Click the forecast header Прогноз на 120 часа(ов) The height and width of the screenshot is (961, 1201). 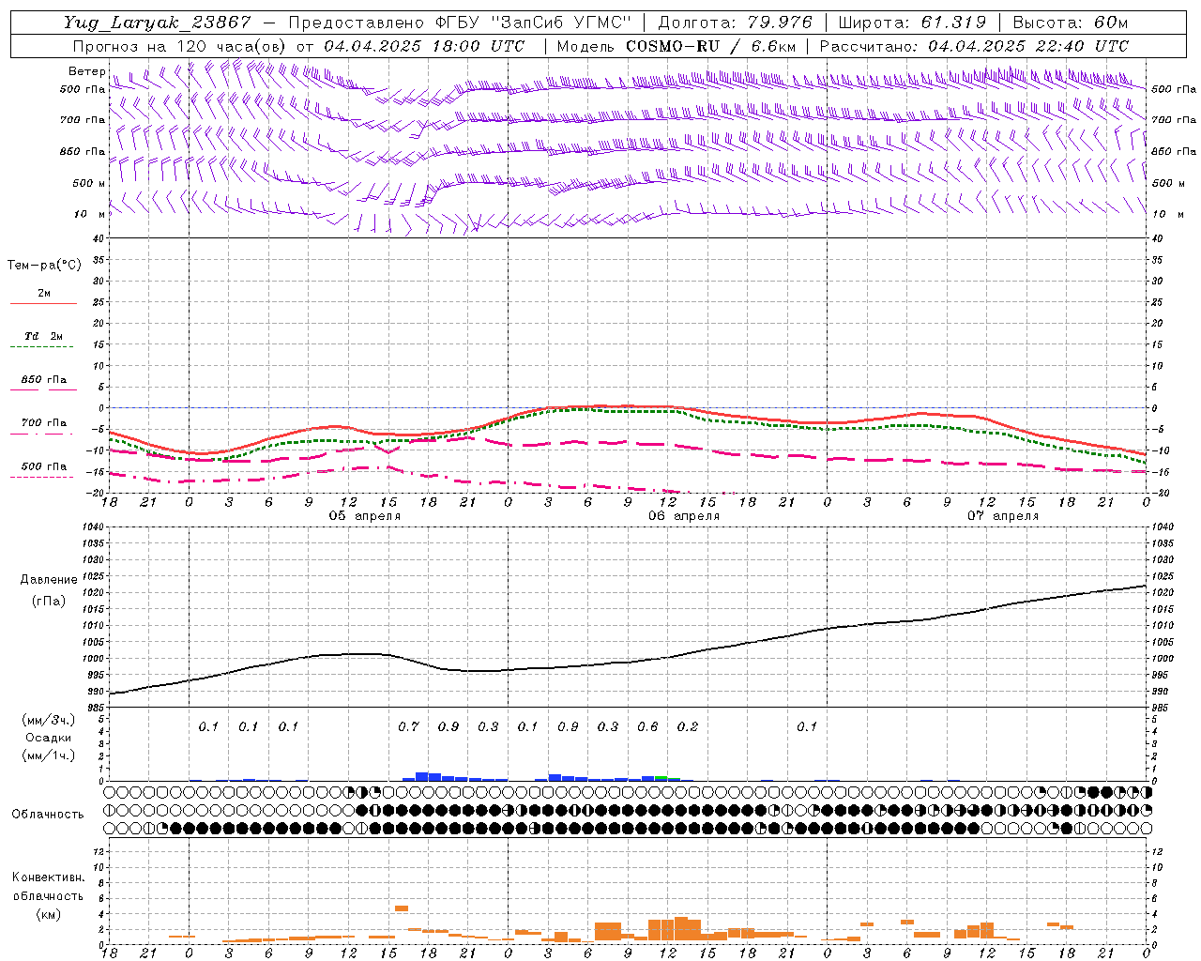(x=180, y=46)
